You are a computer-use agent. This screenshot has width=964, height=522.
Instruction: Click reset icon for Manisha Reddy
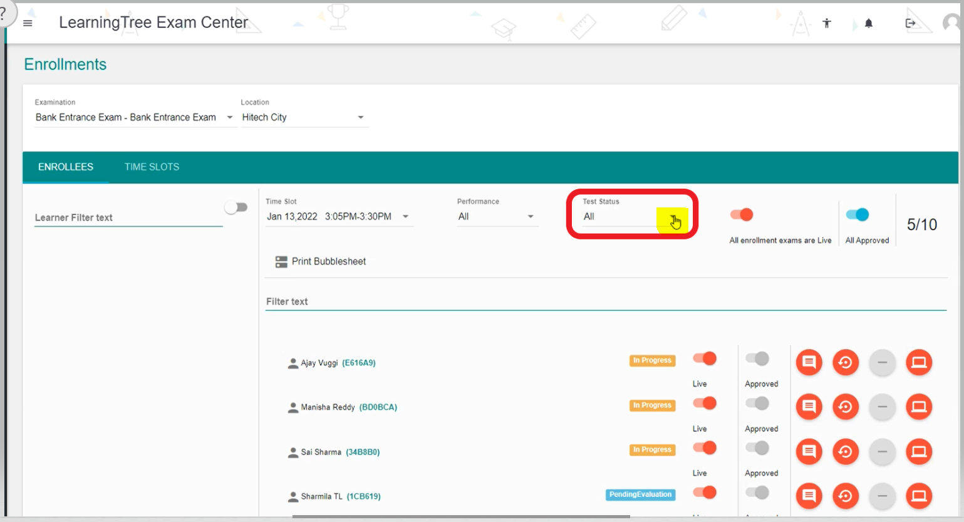pyautogui.click(x=845, y=407)
